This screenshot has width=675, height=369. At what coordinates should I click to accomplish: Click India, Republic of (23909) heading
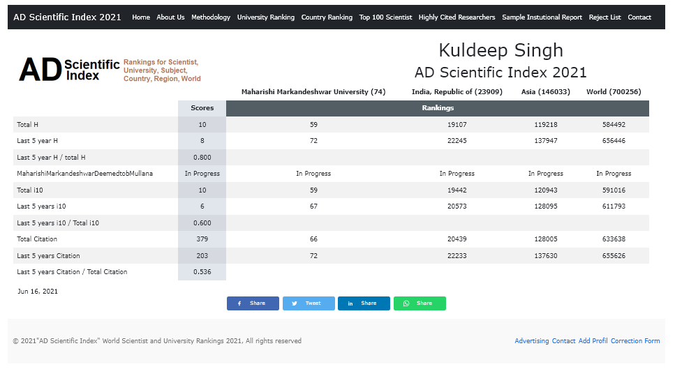point(457,91)
